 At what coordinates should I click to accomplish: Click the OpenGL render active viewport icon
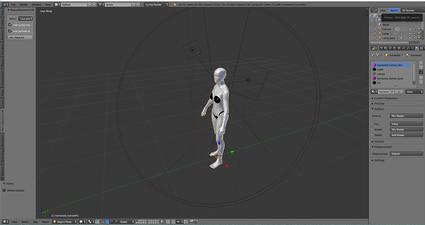[x=191, y=222]
